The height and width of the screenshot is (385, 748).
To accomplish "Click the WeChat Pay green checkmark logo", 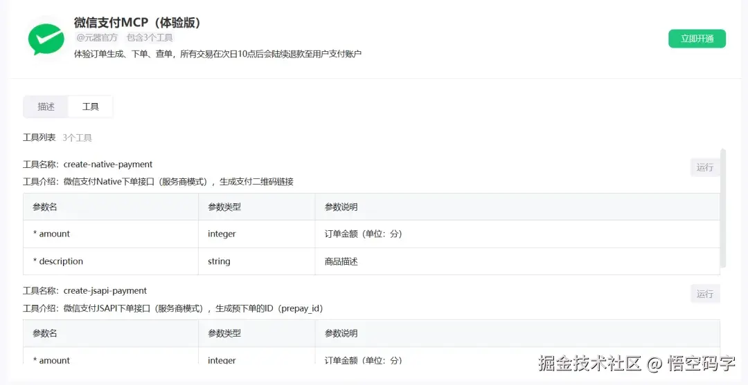I will (x=46, y=39).
